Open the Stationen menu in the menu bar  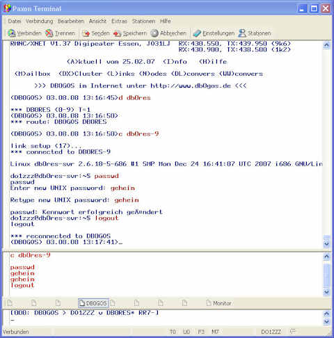tap(143, 21)
